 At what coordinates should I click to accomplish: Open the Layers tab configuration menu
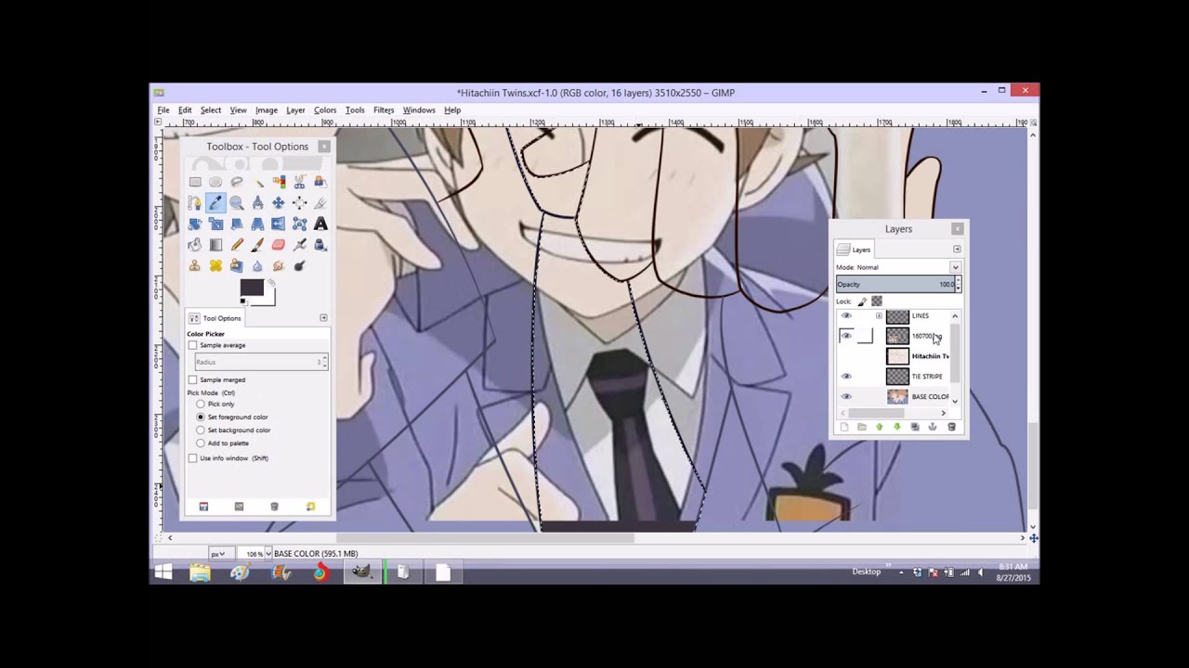957,250
